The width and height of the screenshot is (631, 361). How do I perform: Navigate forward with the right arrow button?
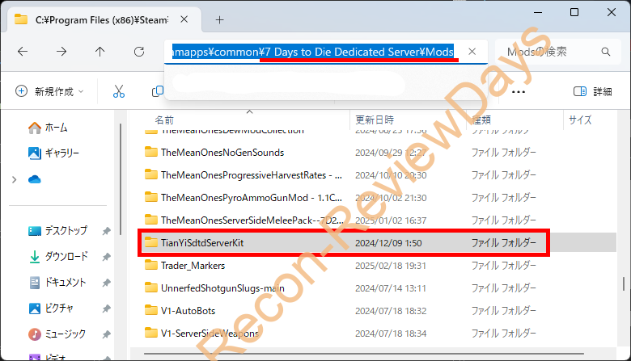(x=61, y=52)
